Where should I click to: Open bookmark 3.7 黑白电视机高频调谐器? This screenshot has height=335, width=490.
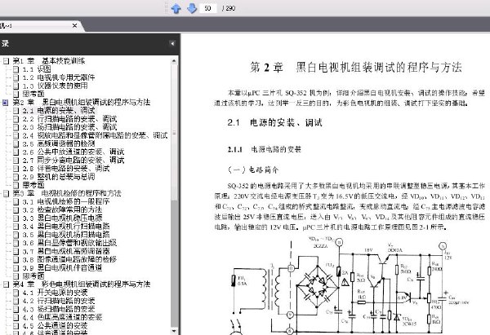click(x=65, y=251)
